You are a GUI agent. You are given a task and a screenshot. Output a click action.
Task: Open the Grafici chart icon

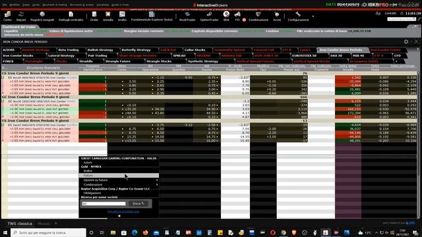click(x=122, y=16)
